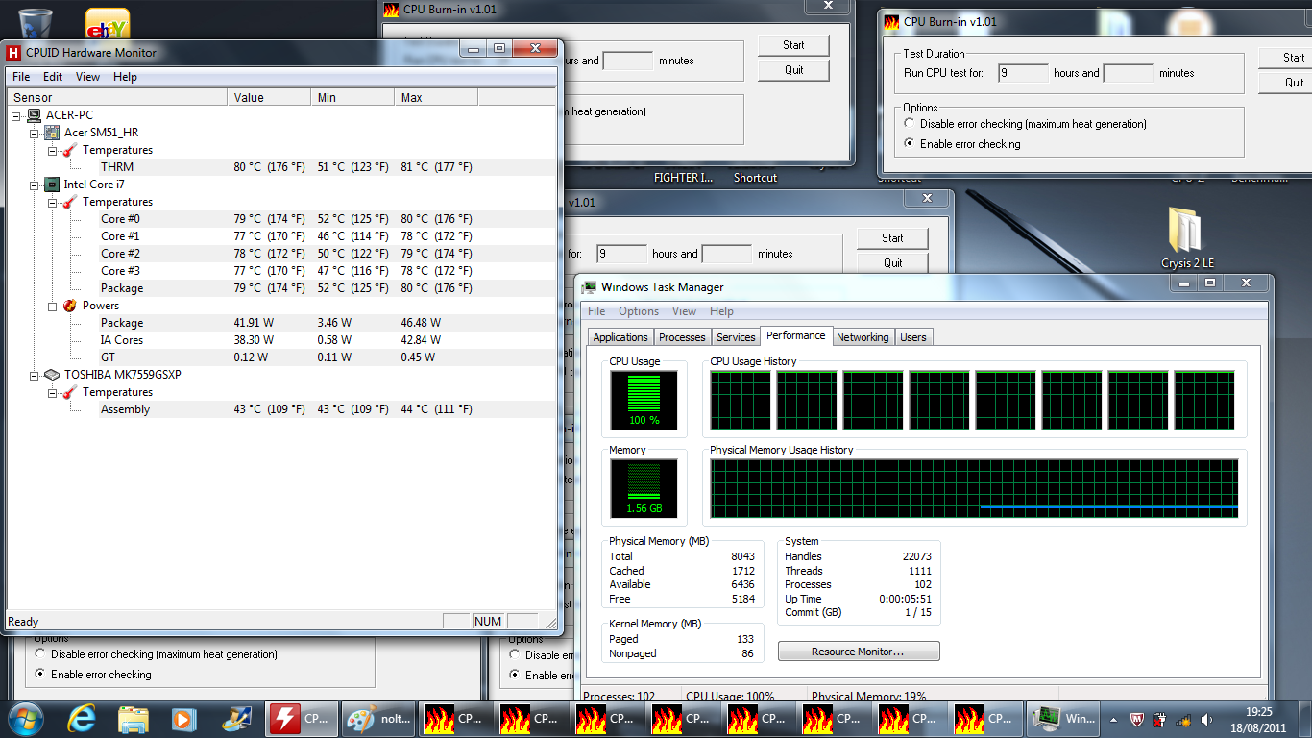
Task: Switch to the Services tab
Action: point(736,337)
